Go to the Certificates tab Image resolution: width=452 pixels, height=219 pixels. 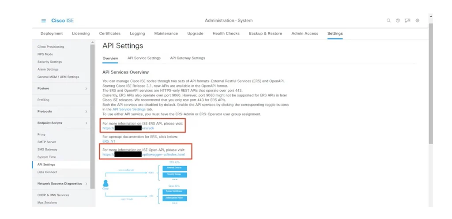coord(109,34)
